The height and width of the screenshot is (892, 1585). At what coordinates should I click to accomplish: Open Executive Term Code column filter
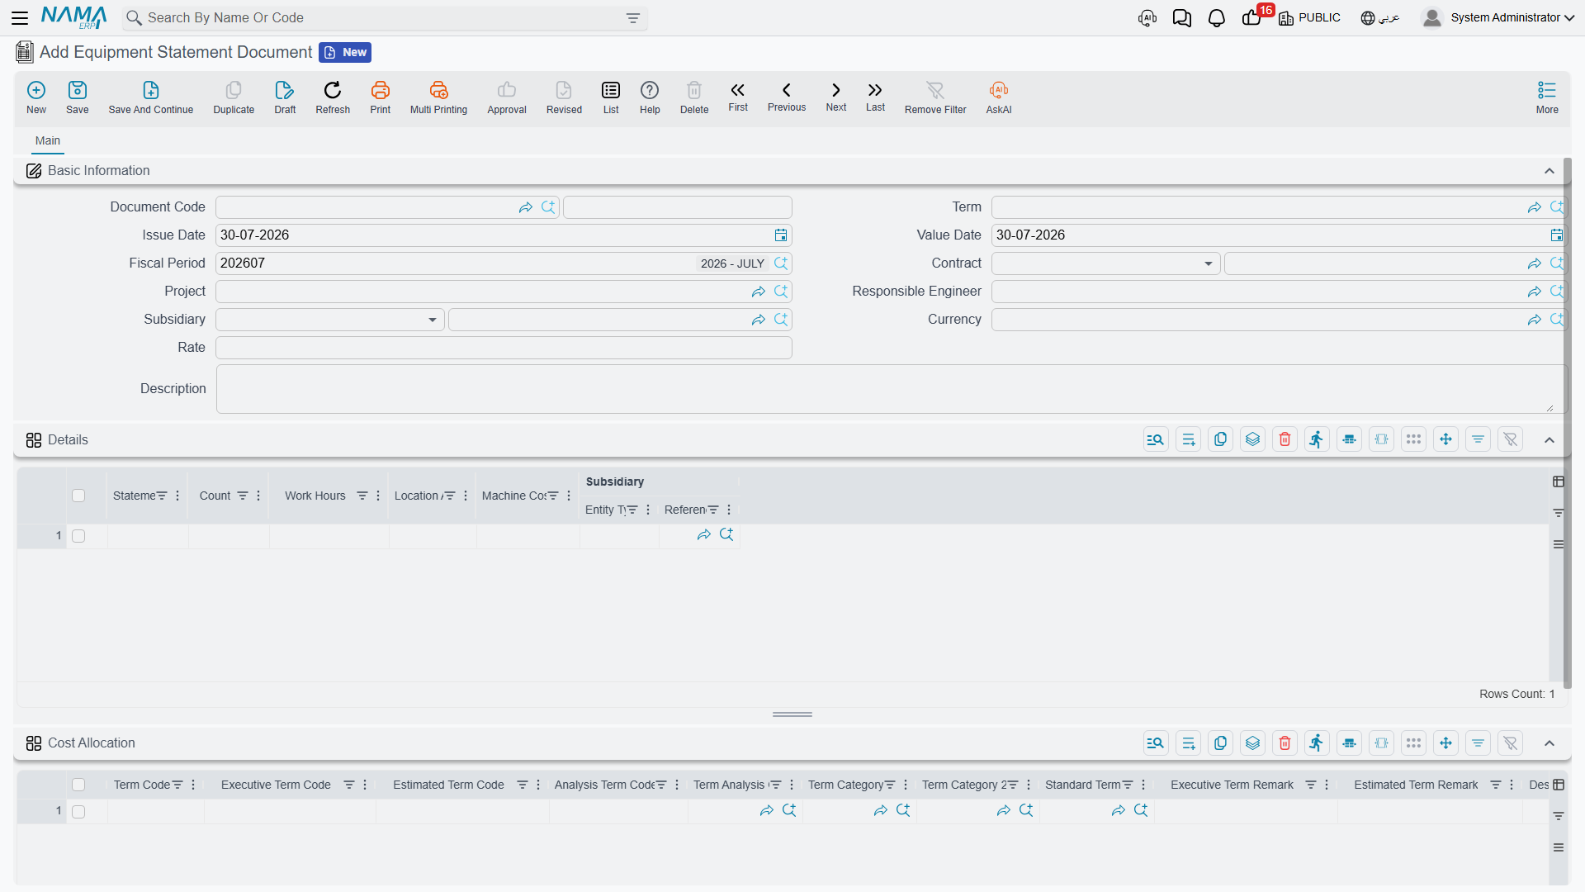click(349, 785)
